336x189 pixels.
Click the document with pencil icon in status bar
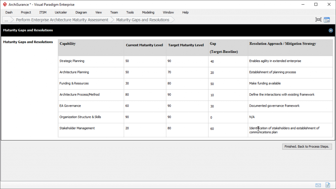coord(327,185)
